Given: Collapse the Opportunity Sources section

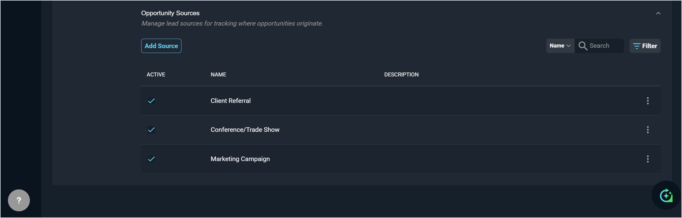Looking at the screenshot, I should point(658,13).
